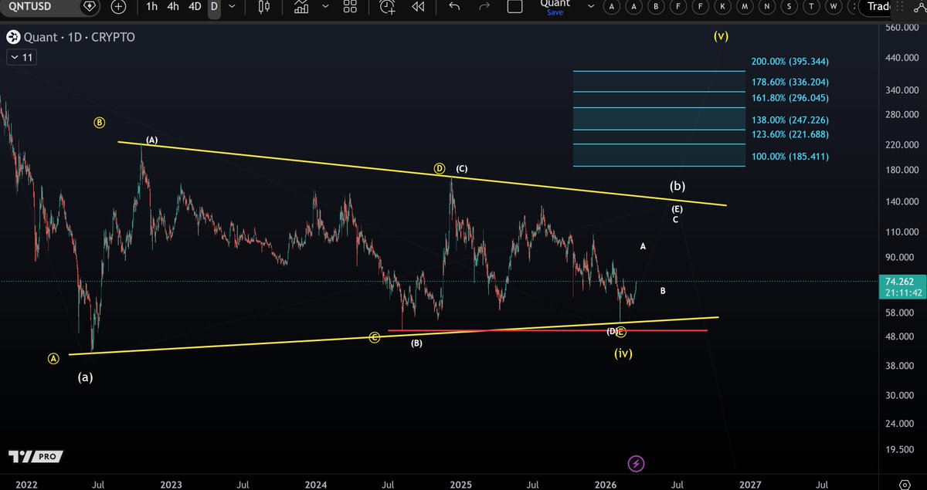927x490 pixels.
Task: Click the 178.60% (336.204) Fib level label
Action: tap(789, 82)
